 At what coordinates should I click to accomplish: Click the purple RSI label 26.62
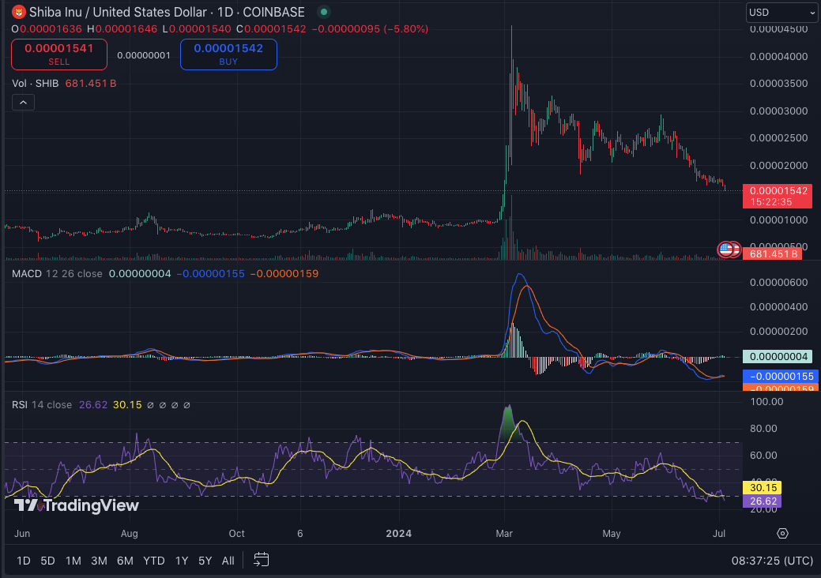[x=763, y=501]
